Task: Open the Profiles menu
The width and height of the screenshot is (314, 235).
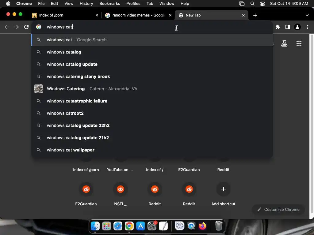Action: click(133, 4)
